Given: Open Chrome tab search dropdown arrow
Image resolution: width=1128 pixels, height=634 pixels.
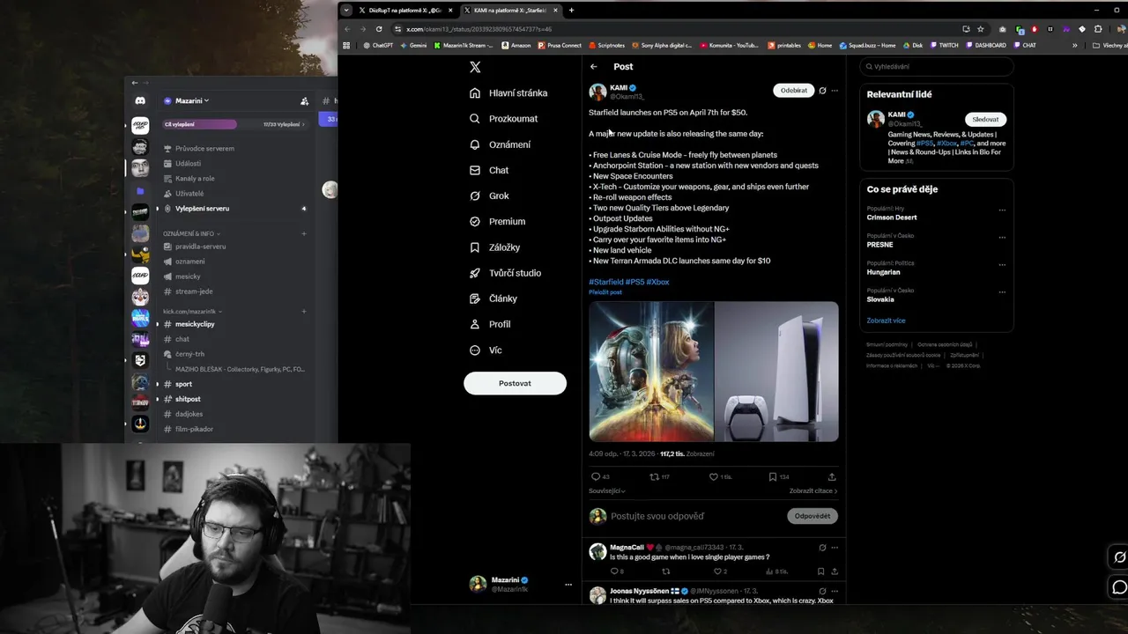Looking at the screenshot, I should click(x=346, y=11).
